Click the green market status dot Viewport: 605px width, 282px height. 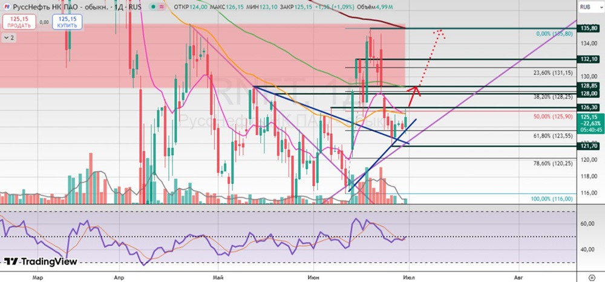click(154, 7)
